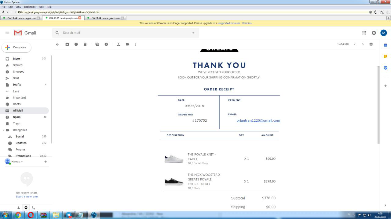The width and height of the screenshot is (391, 219).
Task: Show older email arrow
Action: [363, 44]
